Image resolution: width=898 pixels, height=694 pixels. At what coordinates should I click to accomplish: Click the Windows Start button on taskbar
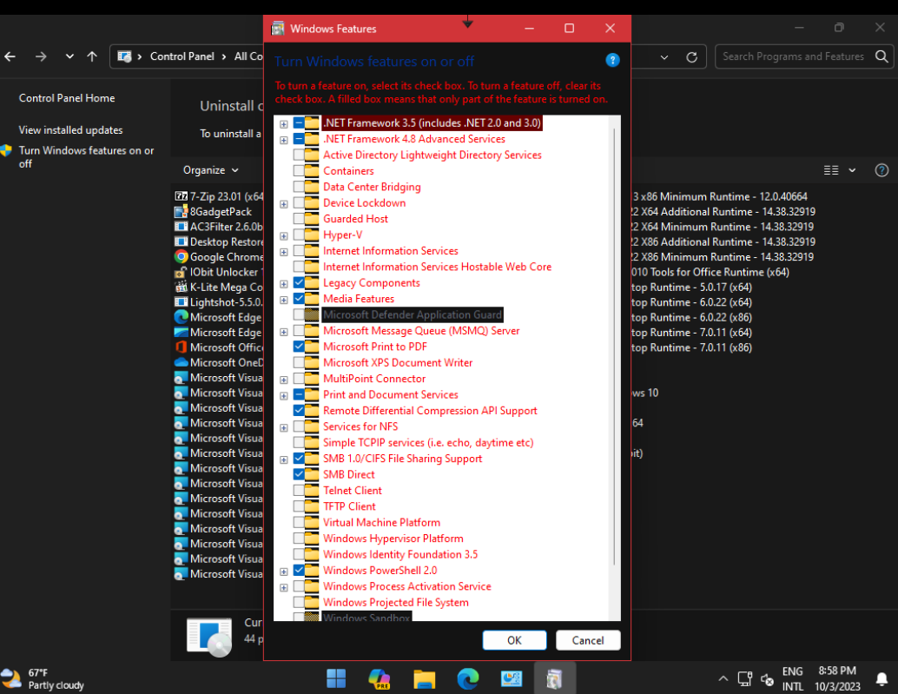(x=336, y=678)
